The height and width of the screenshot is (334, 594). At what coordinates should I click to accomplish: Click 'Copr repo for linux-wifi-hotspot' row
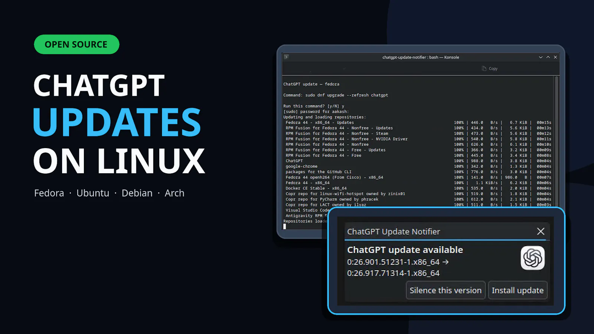(418, 194)
